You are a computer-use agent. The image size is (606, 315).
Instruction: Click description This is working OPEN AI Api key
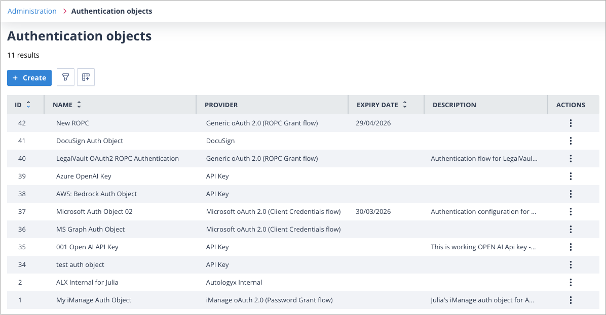483,247
